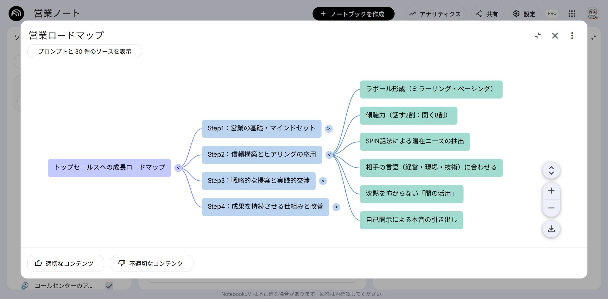Click 沈黙を怖がらない「間の活用」 node

[412, 194]
